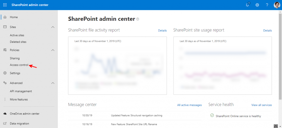Open user profile avatar menu

pos(277,5)
